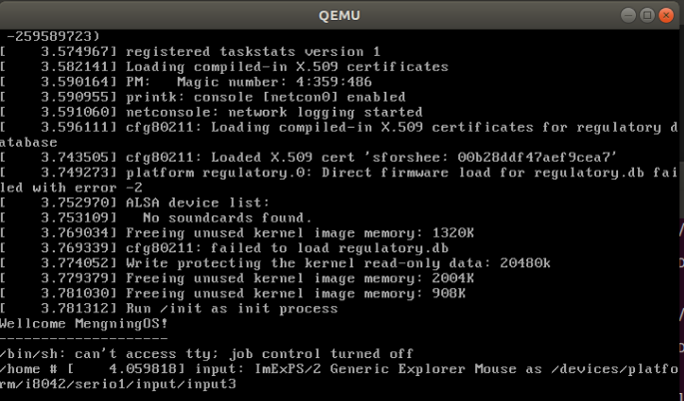
Task: Minimize the QEMU window
Action: point(628,15)
